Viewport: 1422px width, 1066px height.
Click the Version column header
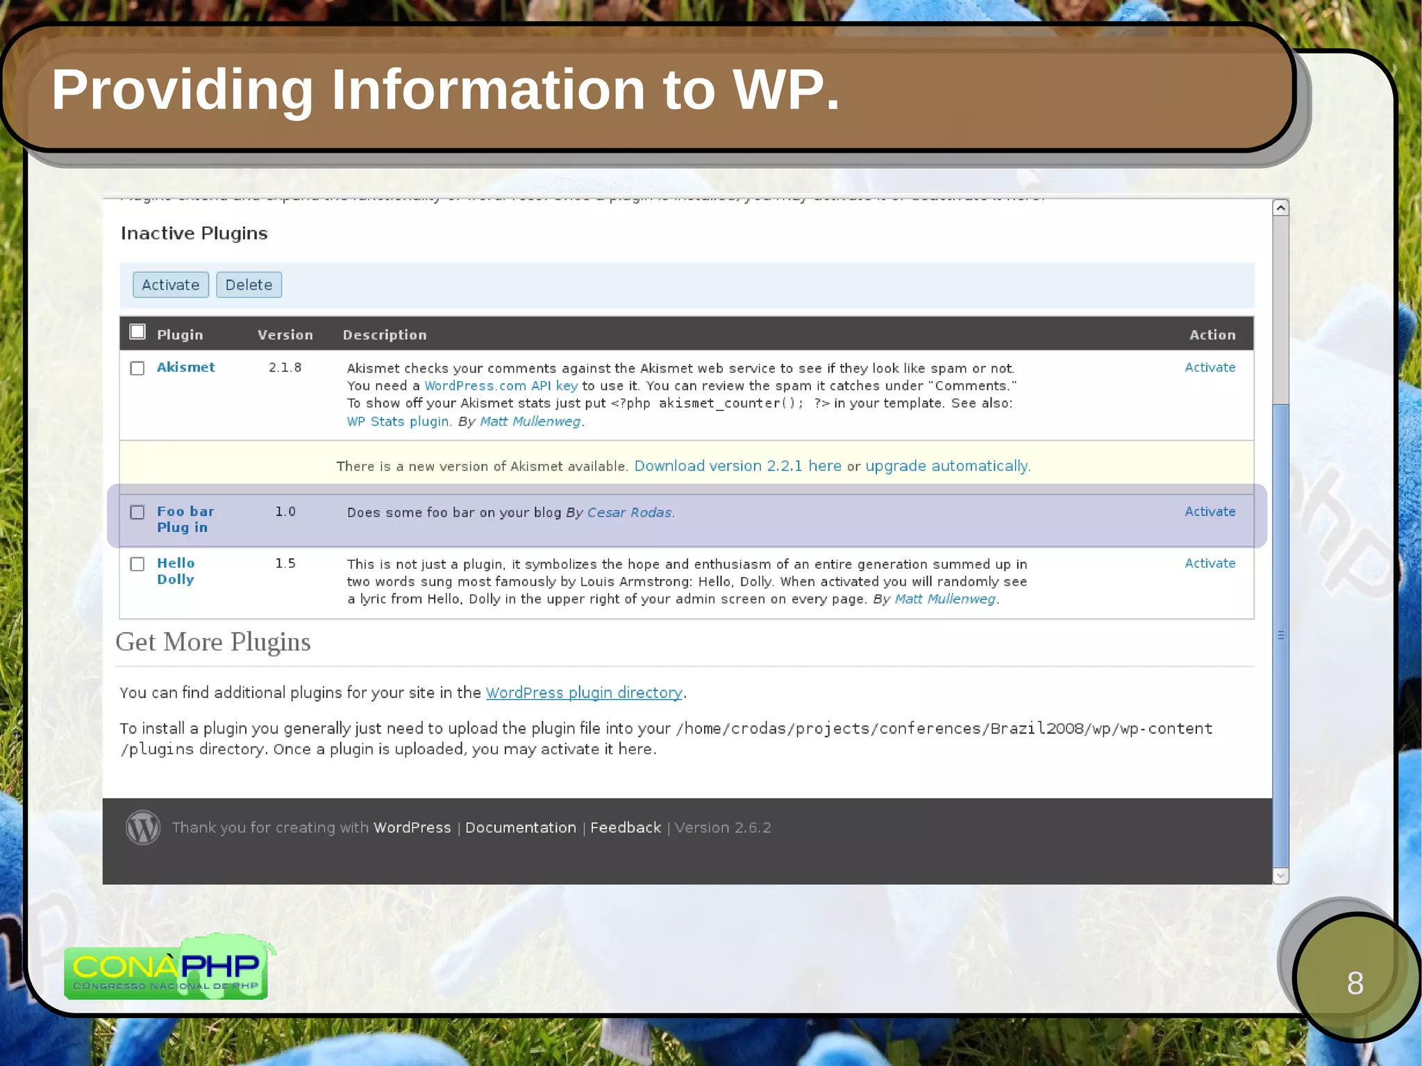285,335
